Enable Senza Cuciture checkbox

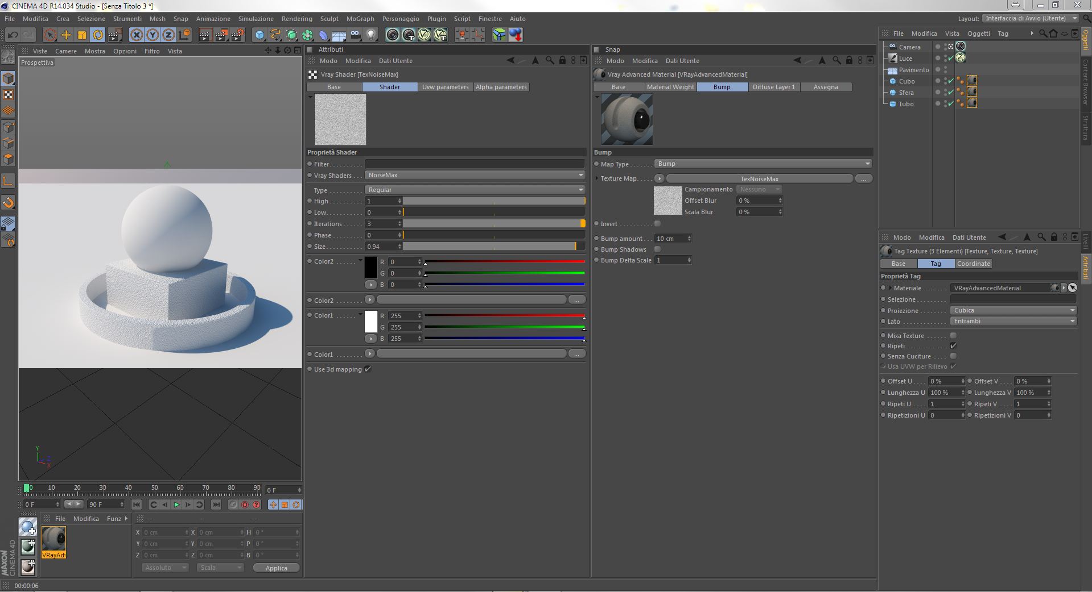953,356
